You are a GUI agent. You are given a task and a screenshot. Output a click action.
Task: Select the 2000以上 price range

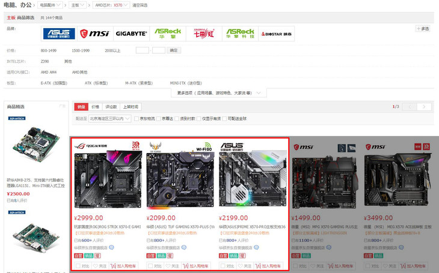point(112,50)
